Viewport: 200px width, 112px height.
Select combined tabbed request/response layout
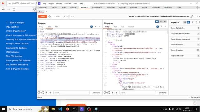tap(165, 21)
